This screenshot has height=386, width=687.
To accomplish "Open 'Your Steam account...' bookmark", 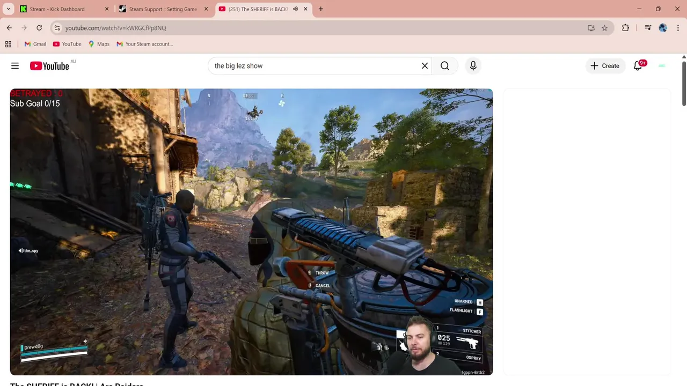I will pos(144,44).
